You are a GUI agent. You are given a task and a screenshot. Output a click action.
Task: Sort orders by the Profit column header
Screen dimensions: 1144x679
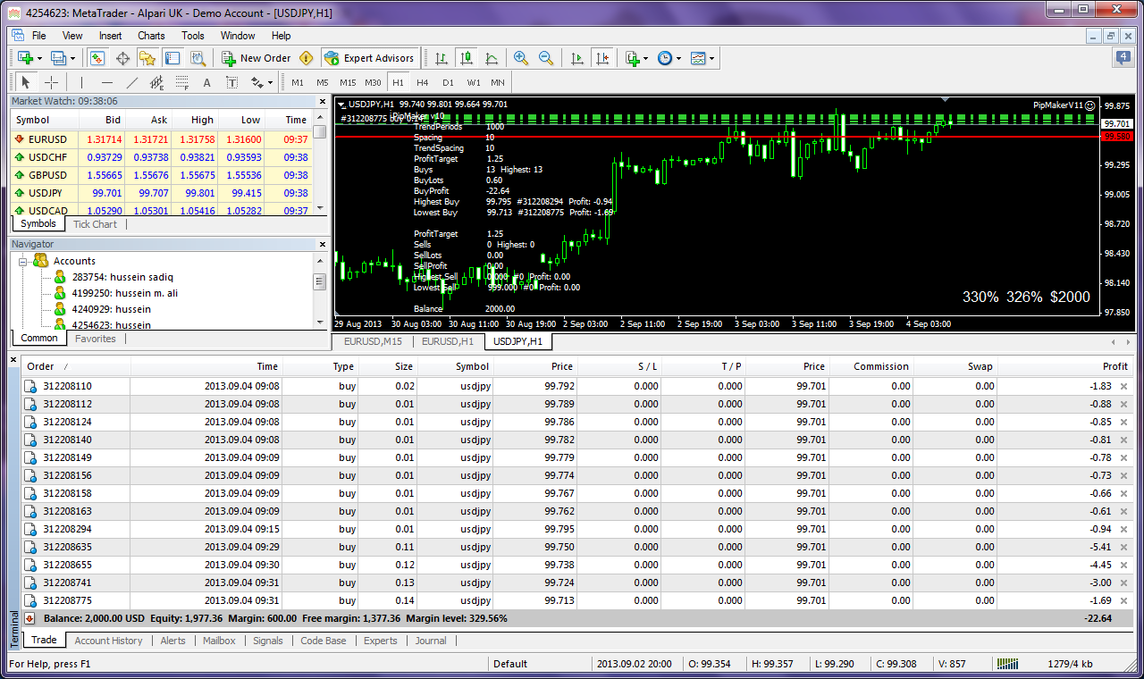[1064, 366]
